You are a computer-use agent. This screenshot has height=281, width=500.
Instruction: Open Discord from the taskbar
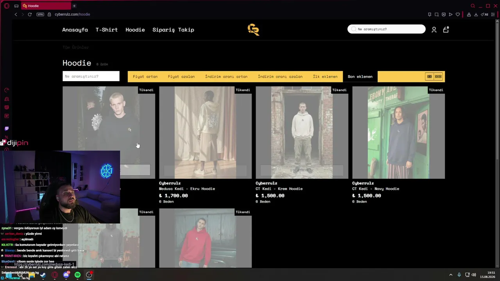click(x=66, y=275)
